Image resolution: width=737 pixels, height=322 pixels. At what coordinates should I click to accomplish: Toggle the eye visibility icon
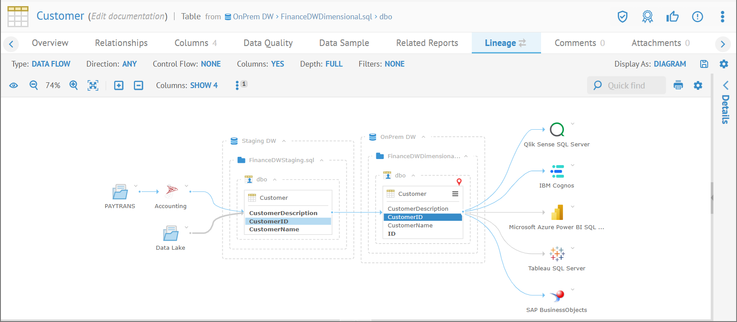[x=14, y=85]
